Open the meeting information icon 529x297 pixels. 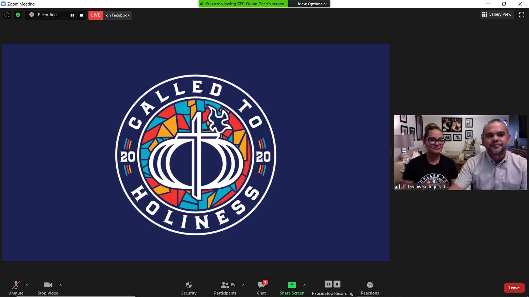[x=7, y=15]
